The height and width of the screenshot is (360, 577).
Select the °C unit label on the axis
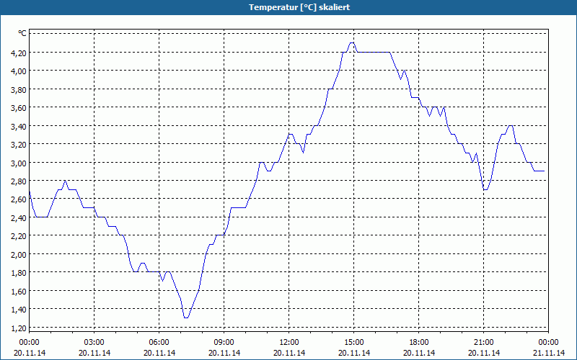[x=22, y=33]
